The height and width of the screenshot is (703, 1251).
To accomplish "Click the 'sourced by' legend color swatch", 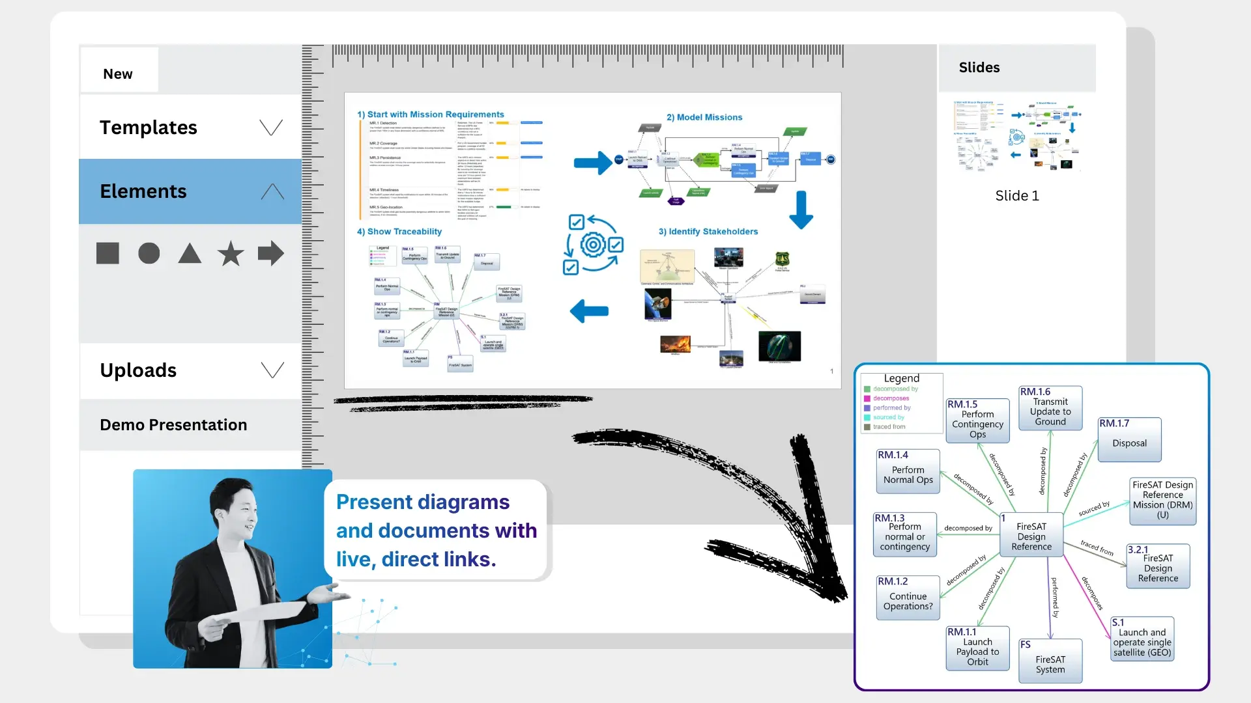I will click(867, 417).
